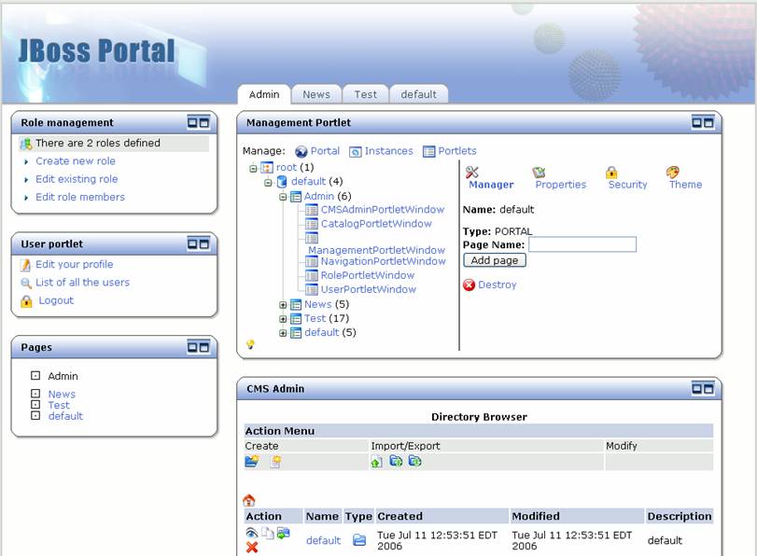Screen dimensions: 757x556
Task: Expand the default (5) tree node
Action: click(x=283, y=333)
